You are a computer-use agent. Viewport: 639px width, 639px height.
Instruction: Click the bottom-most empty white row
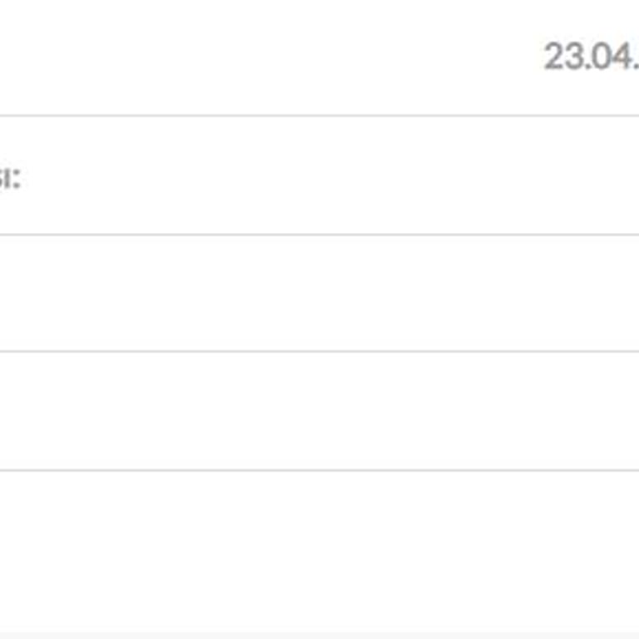point(319,549)
